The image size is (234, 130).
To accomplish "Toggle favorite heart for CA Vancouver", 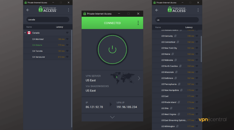I will (x=67, y=57).
